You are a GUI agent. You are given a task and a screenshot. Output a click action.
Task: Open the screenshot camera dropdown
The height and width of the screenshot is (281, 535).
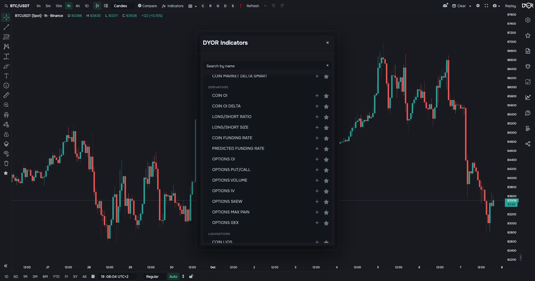pyautogui.click(x=496, y=6)
